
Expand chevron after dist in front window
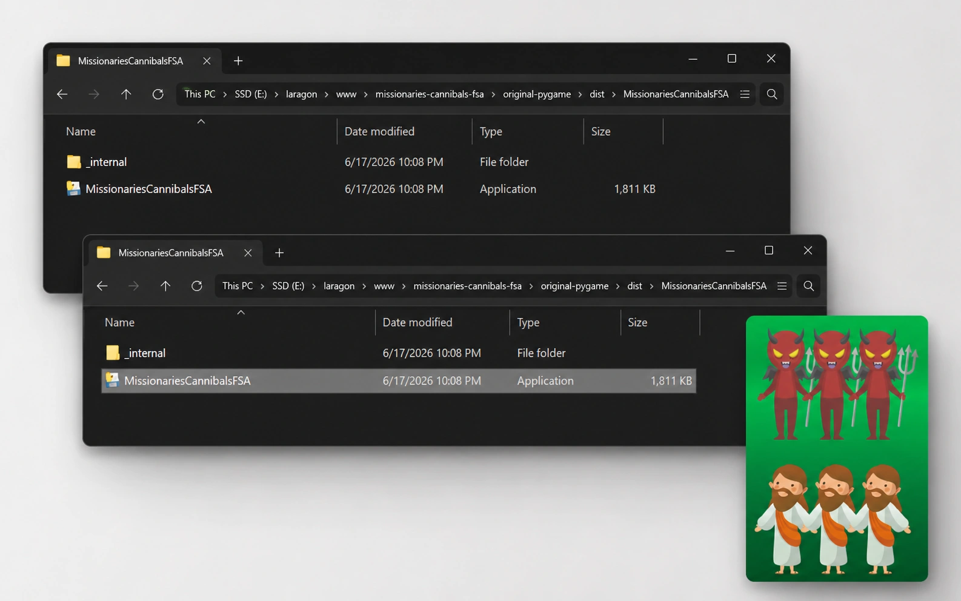(651, 287)
